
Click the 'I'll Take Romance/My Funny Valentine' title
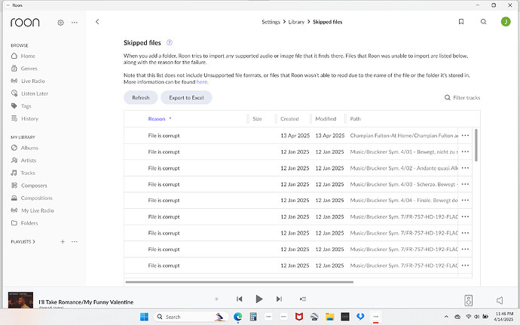pos(86,302)
